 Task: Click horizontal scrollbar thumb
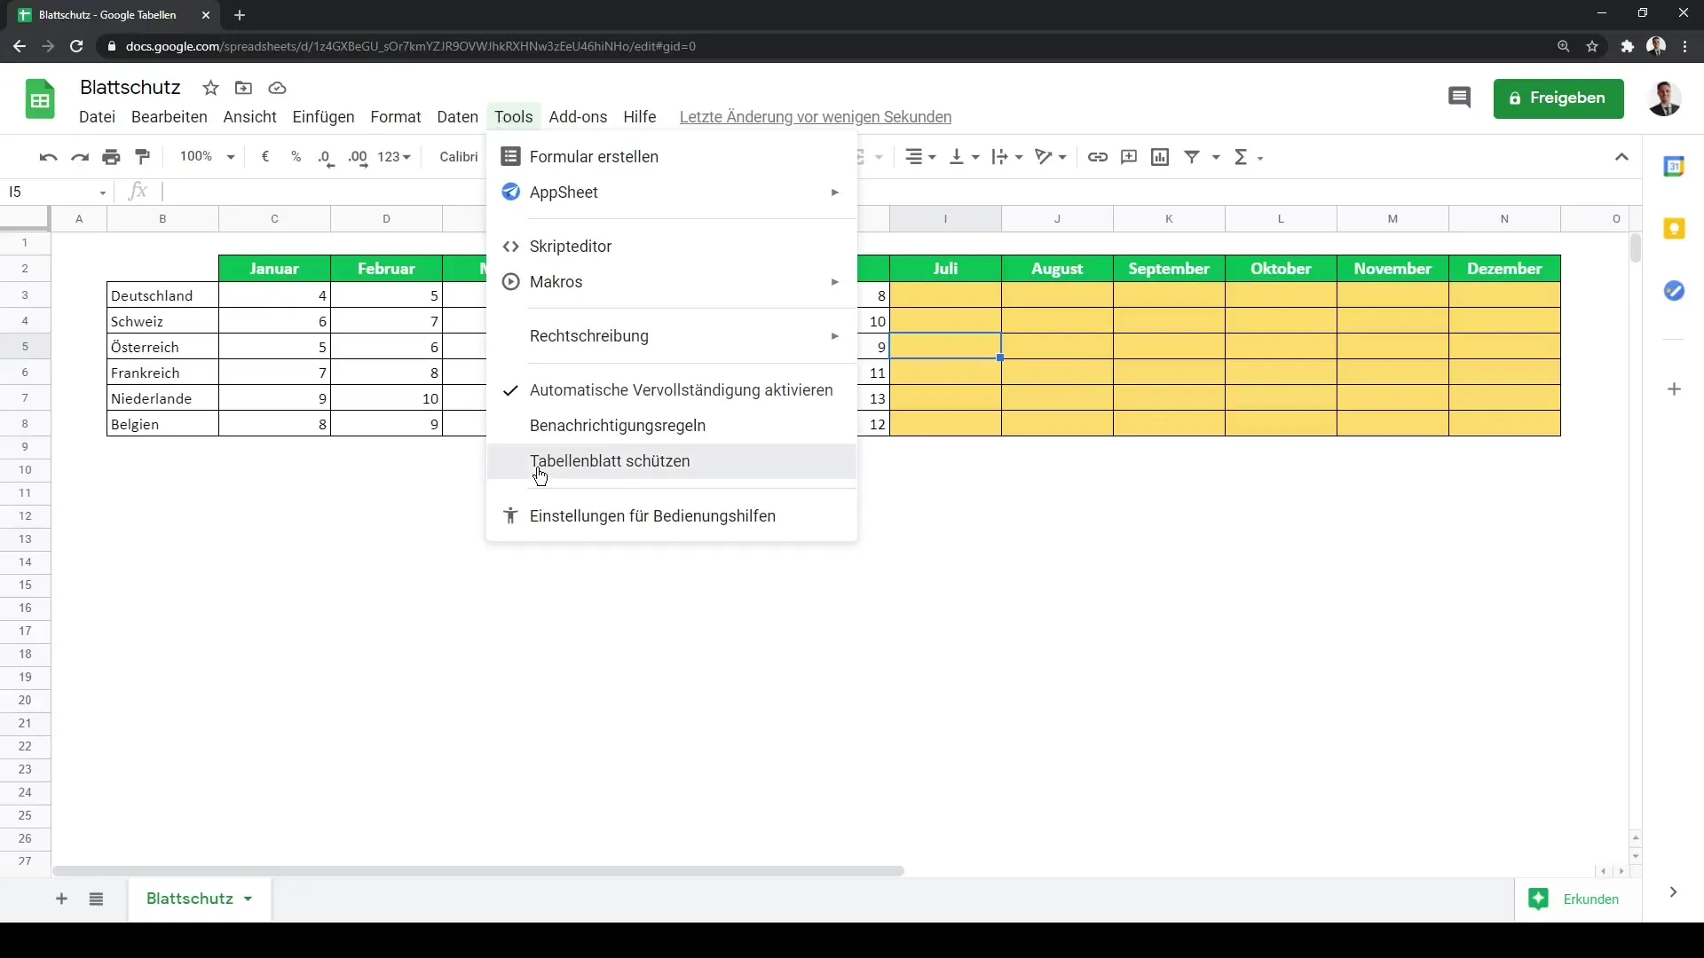click(479, 871)
